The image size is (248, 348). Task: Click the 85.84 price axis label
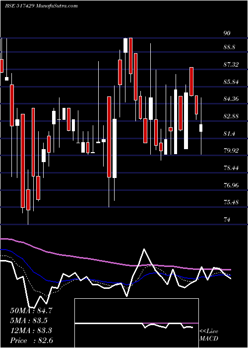[x=231, y=82]
